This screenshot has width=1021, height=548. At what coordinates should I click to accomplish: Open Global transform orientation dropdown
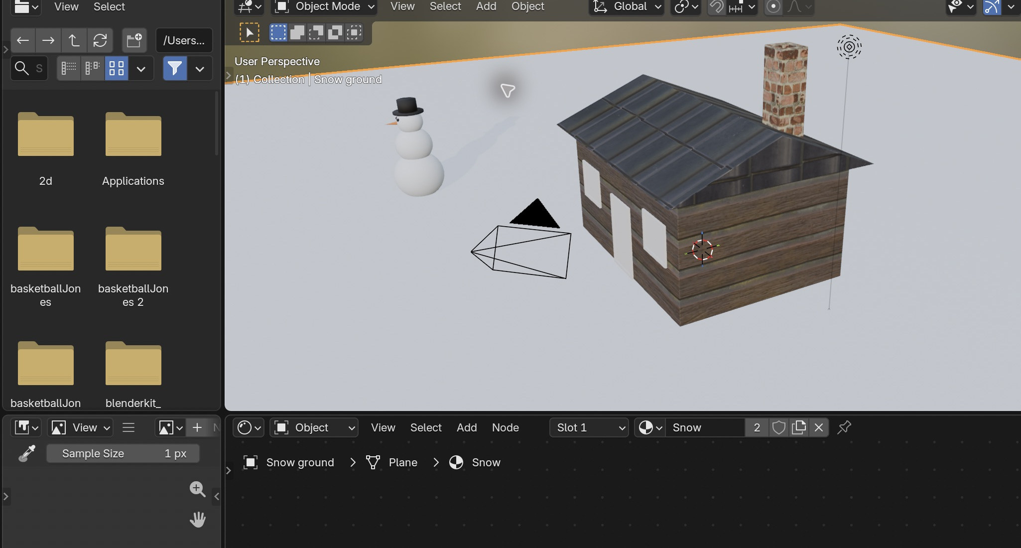click(627, 7)
